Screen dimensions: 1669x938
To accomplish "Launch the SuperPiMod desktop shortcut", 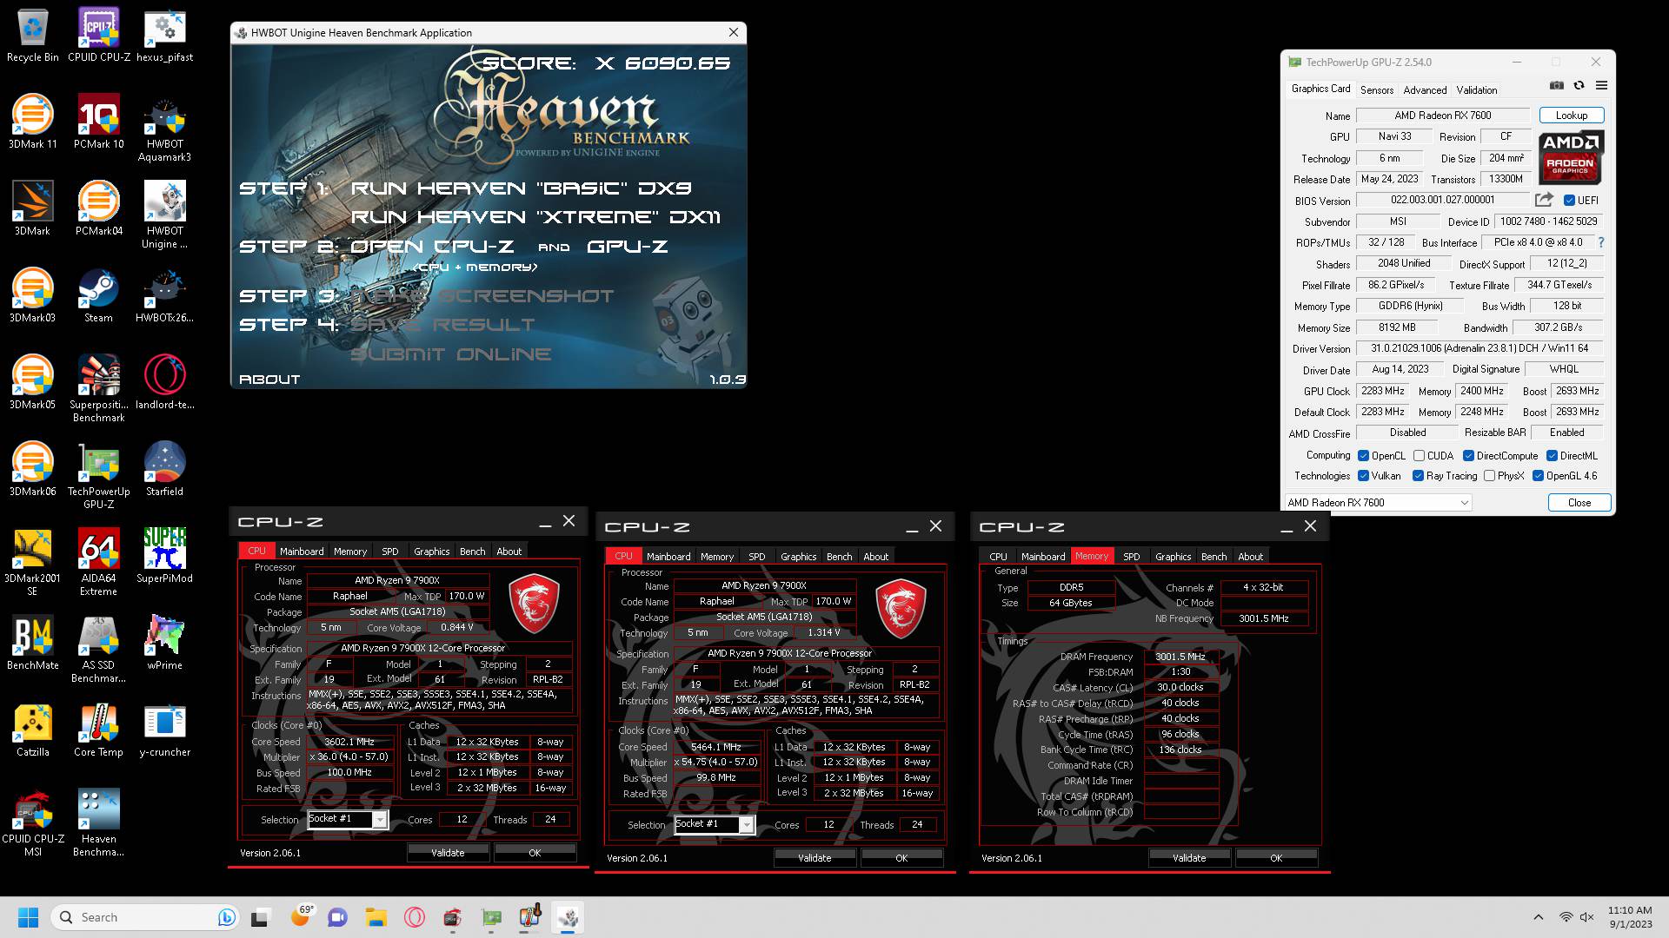I will tap(164, 557).
